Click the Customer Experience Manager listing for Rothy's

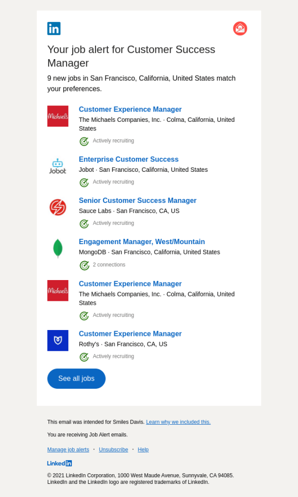pyautogui.click(x=130, y=333)
